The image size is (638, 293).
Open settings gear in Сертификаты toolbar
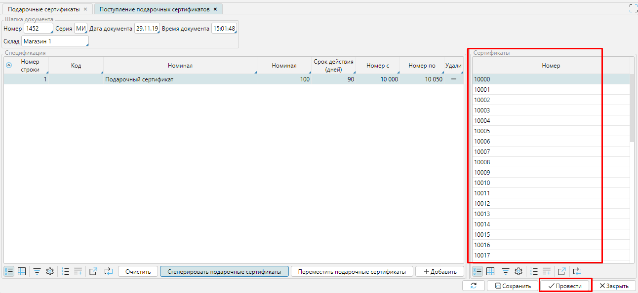click(x=518, y=271)
